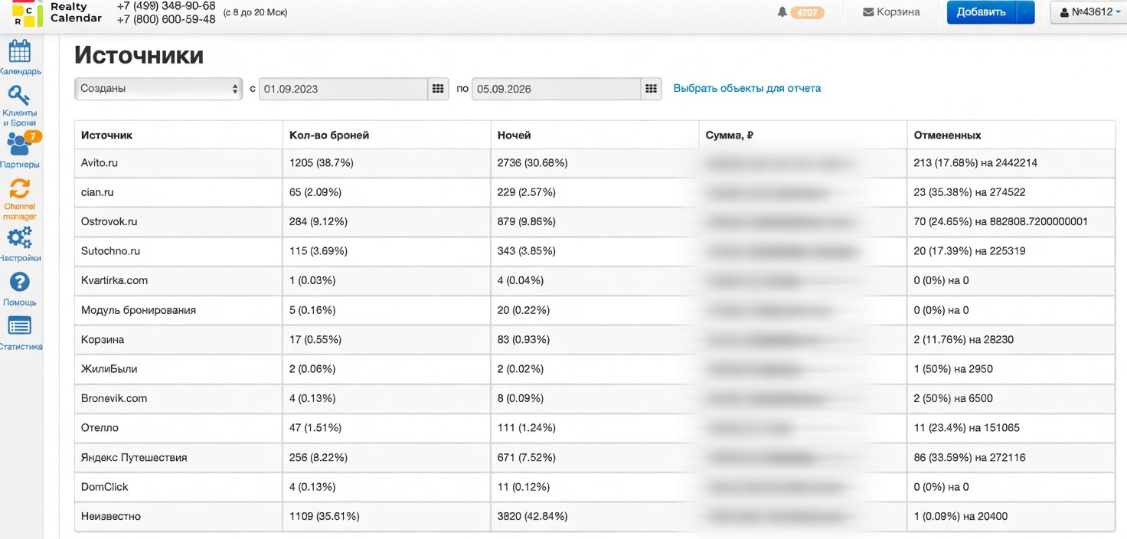Screen dimensions: 1127x539
Task: Click the Добавить button
Action: [982, 12]
